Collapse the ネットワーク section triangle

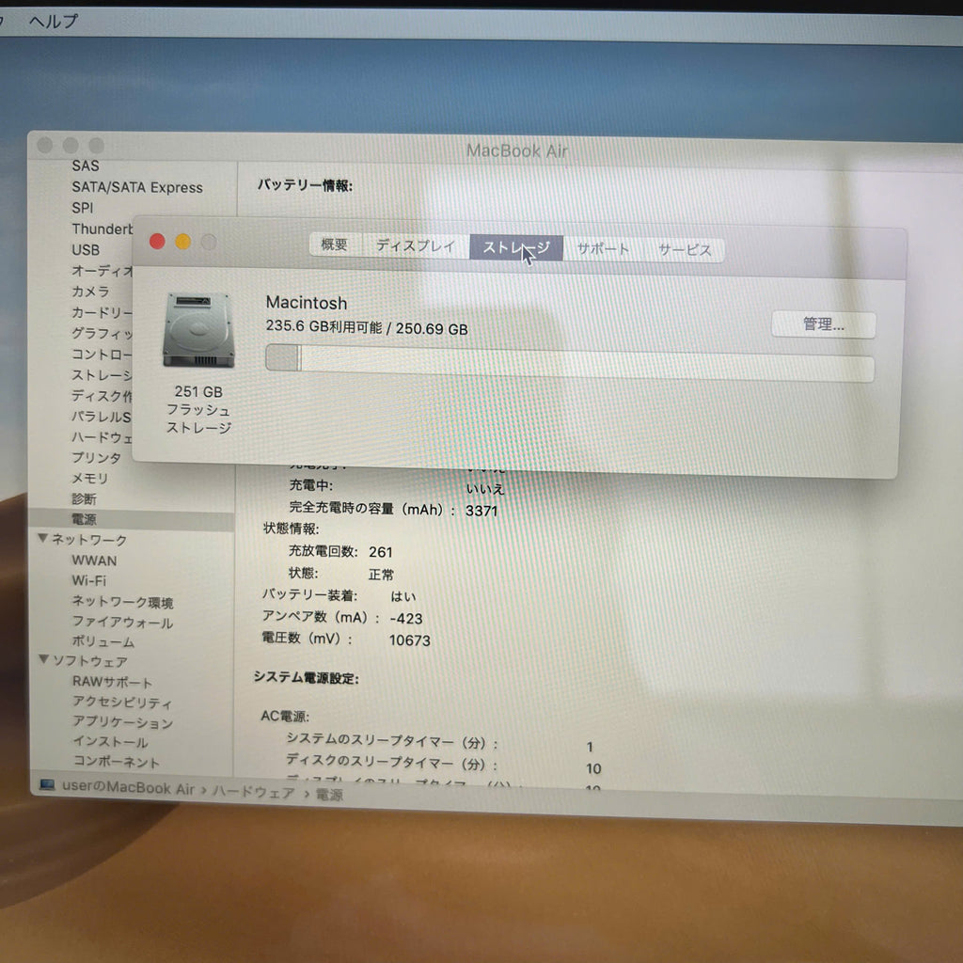pos(42,538)
